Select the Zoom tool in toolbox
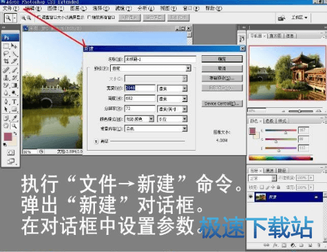327x252 pixels. (x=15, y=126)
